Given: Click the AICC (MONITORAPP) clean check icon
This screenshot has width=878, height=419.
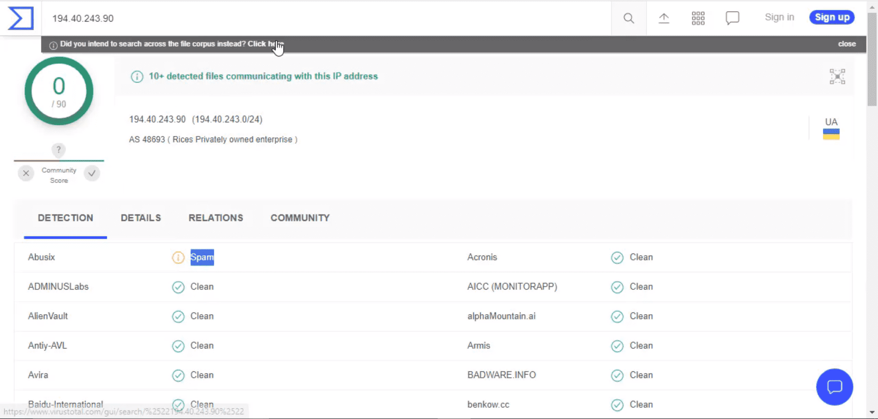Looking at the screenshot, I should click(617, 287).
